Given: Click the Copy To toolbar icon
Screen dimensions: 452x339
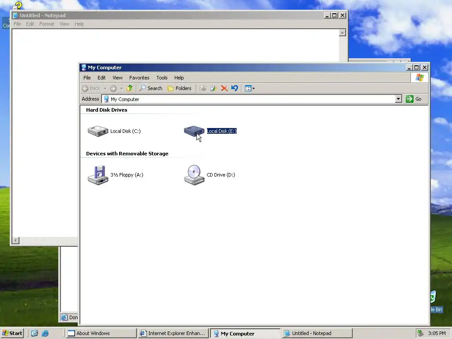Looking at the screenshot, I should click(214, 88).
